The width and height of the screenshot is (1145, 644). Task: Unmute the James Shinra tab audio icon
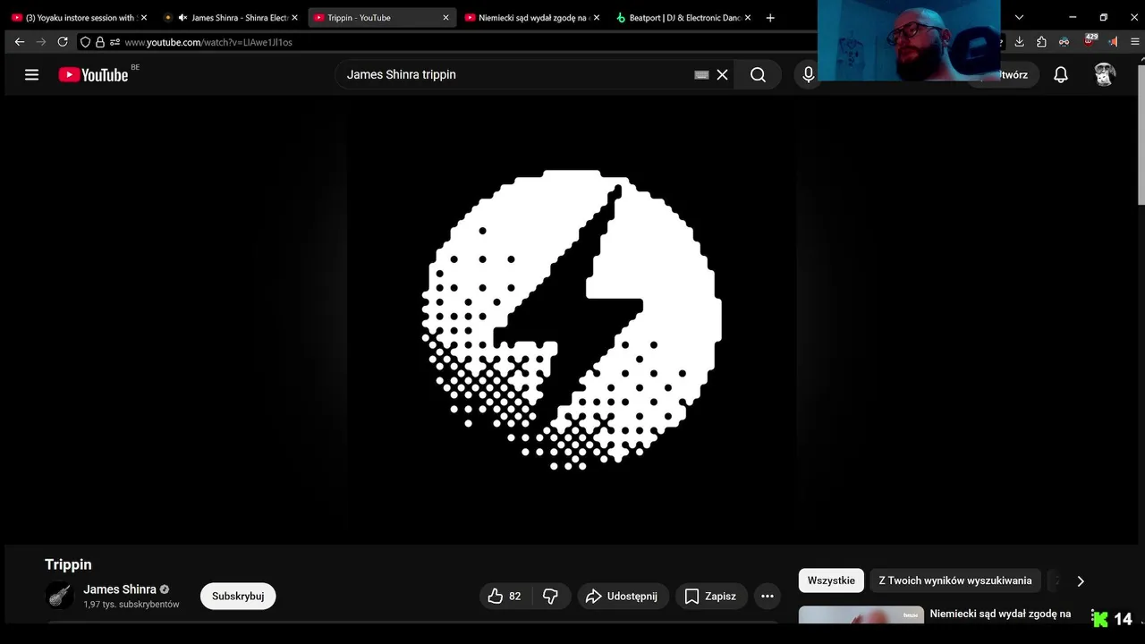click(182, 18)
